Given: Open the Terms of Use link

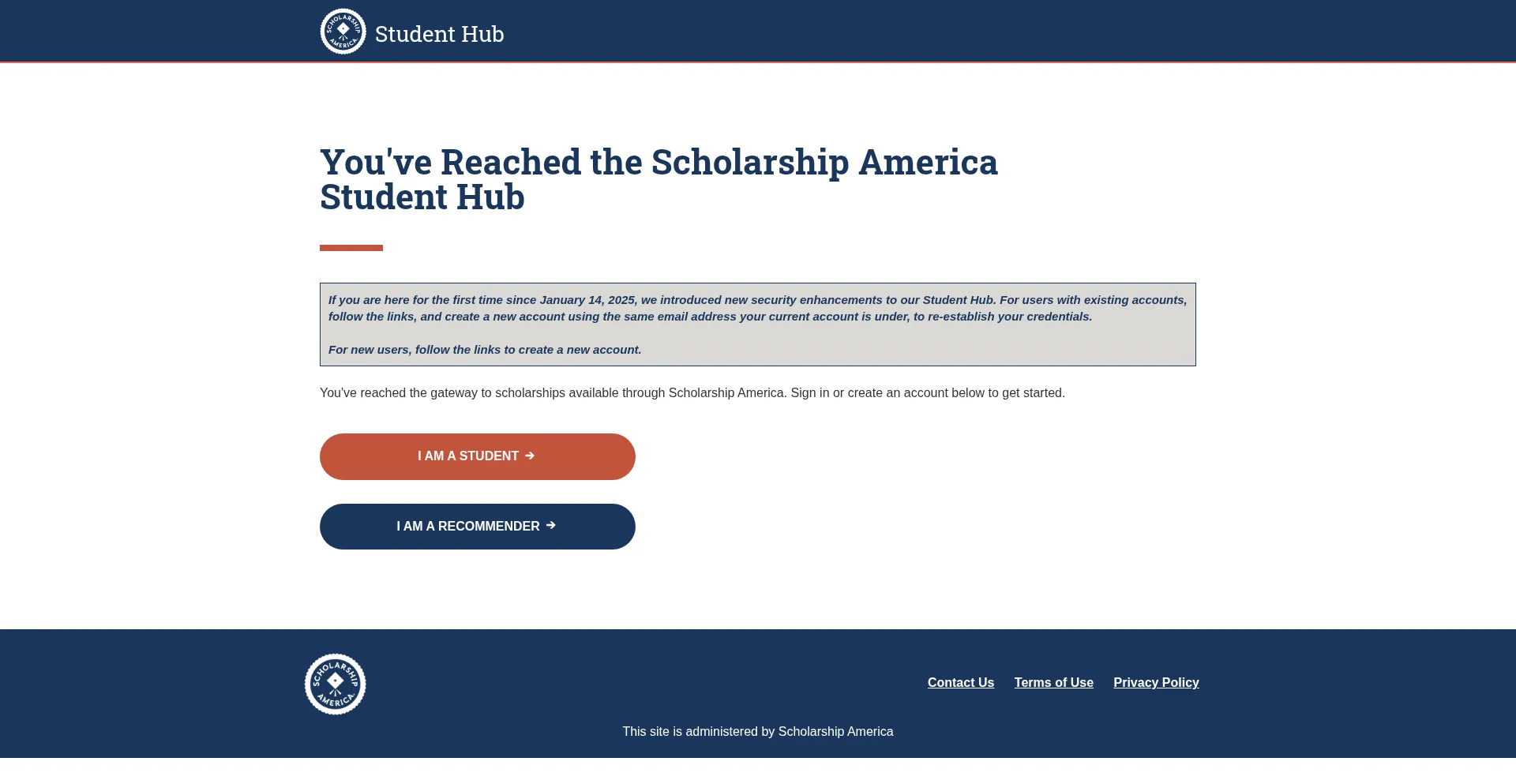Looking at the screenshot, I should tap(1053, 682).
